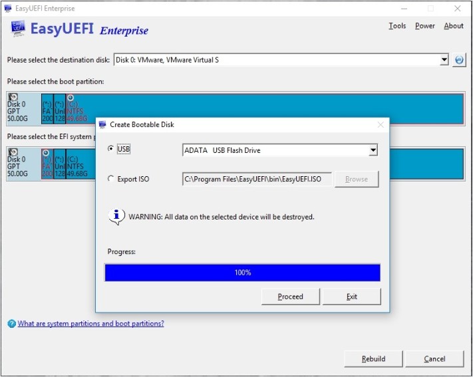Click the Rebuild button
This screenshot has height=377, width=473.
[373, 359]
